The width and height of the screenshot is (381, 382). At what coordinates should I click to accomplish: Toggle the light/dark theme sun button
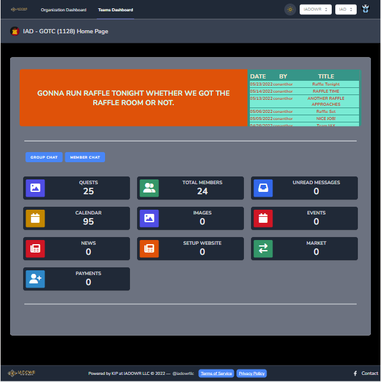point(290,10)
